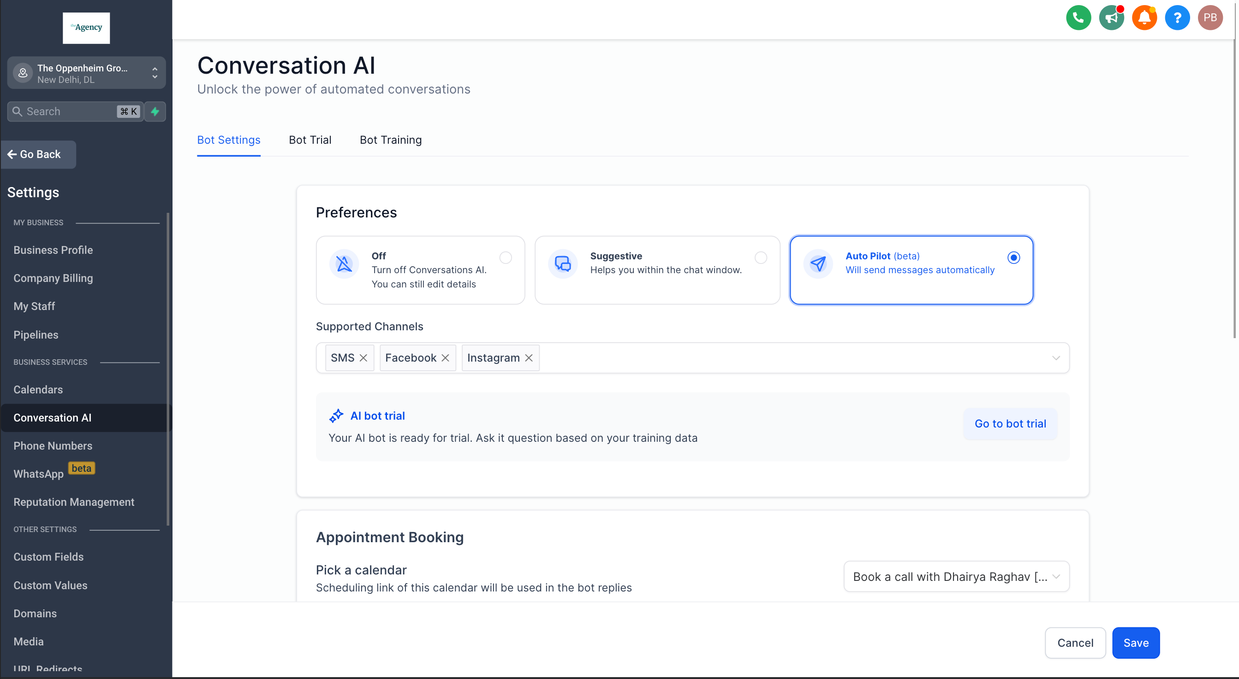Open the orange notifications bell
The width and height of the screenshot is (1239, 679).
[1144, 18]
